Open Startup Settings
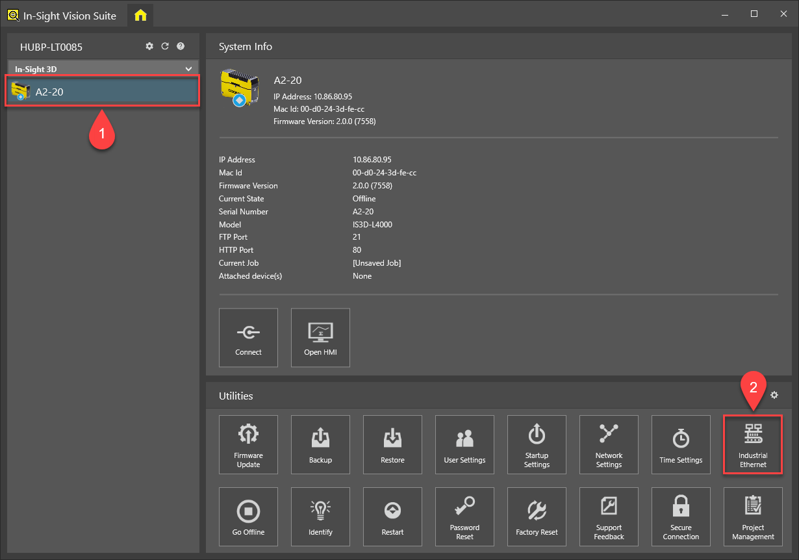799x560 pixels. (537, 444)
